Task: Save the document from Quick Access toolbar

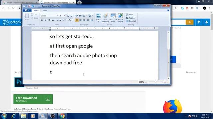Action: tap(29, 6)
